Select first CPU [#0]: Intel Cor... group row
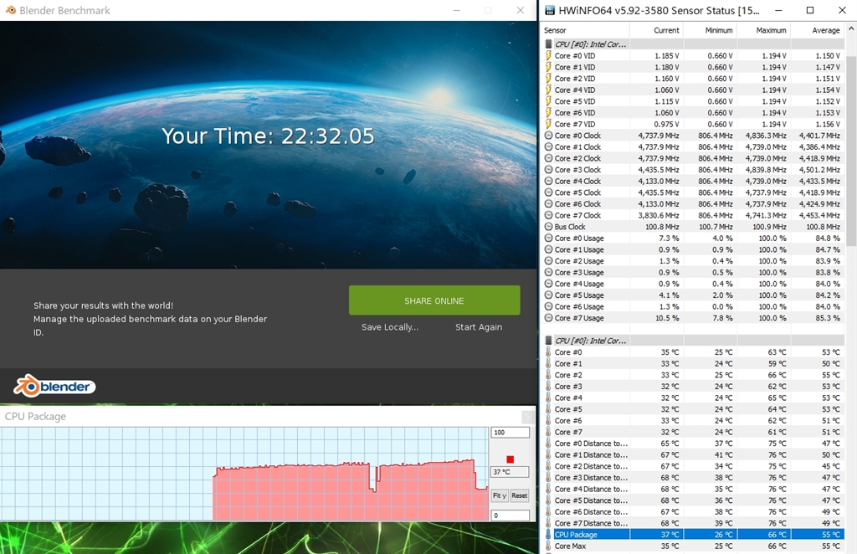The width and height of the screenshot is (857, 554). pos(693,44)
